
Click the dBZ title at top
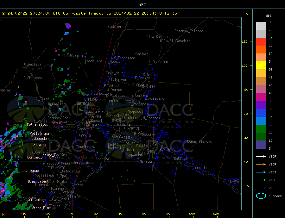pyautogui.click(x=142, y=5)
